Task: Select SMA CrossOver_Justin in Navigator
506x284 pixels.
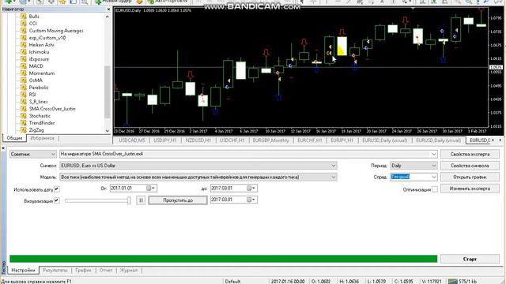Action: click(52, 109)
